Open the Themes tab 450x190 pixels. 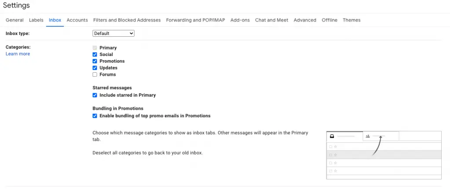click(x=352, y=20)
